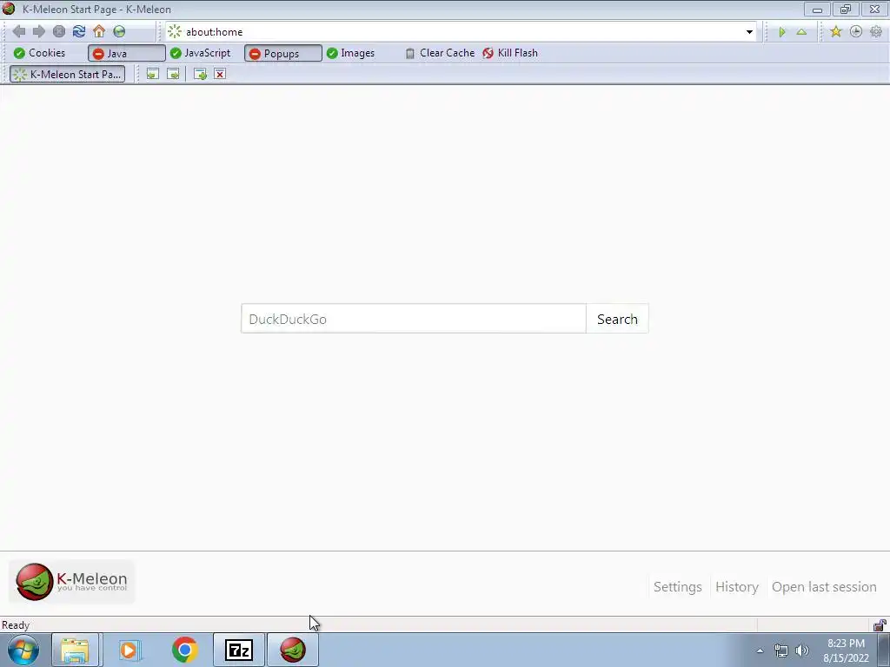Expand the URL bar dropdown arrow
This screenshot has width=890, height=667.
pyautogui.click(x=749, y=32)
